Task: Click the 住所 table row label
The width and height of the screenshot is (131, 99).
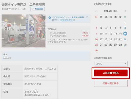Action: 6,92
